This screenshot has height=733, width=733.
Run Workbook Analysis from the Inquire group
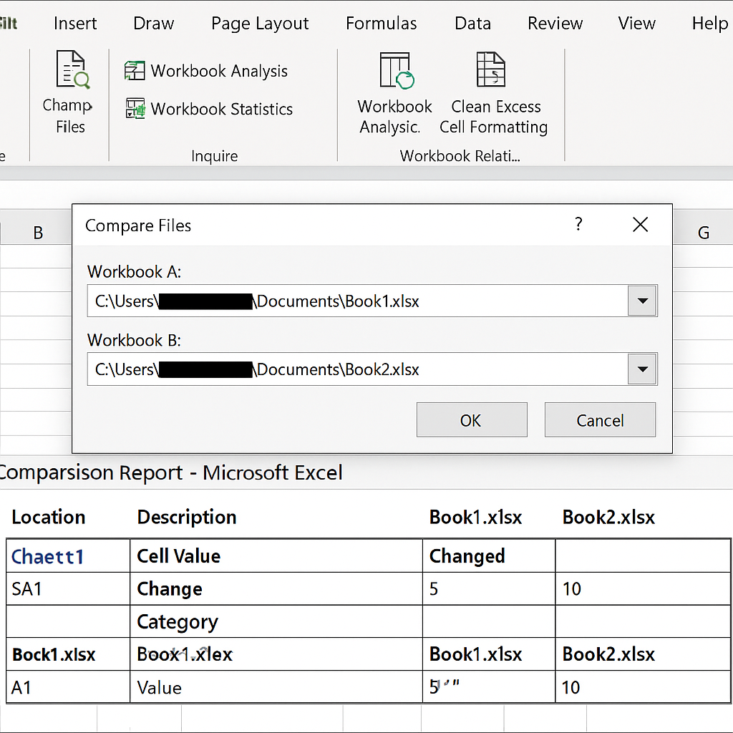(206, 71)
